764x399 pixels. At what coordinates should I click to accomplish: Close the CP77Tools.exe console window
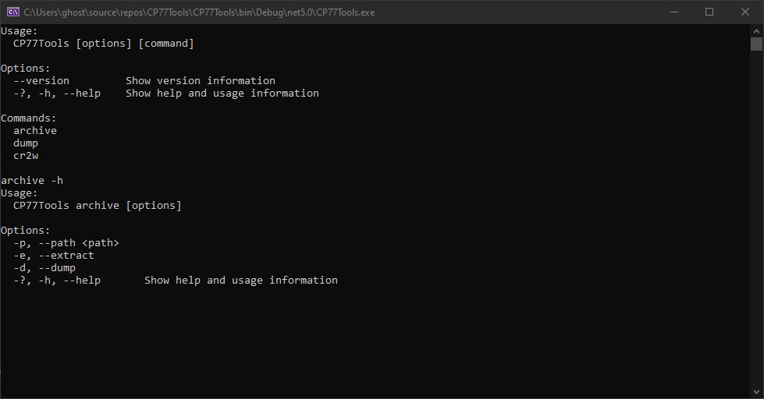[x=745, y=12]
